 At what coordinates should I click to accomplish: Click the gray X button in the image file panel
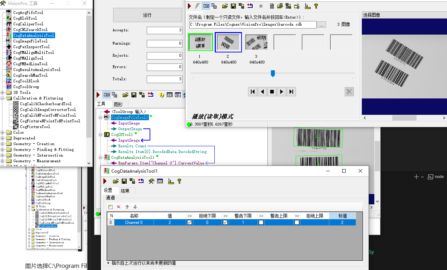[x=349, y=92]
